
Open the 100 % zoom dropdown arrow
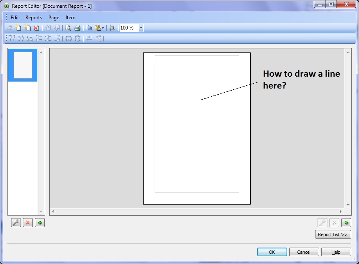pyautogui.click(x=141, y=28)
